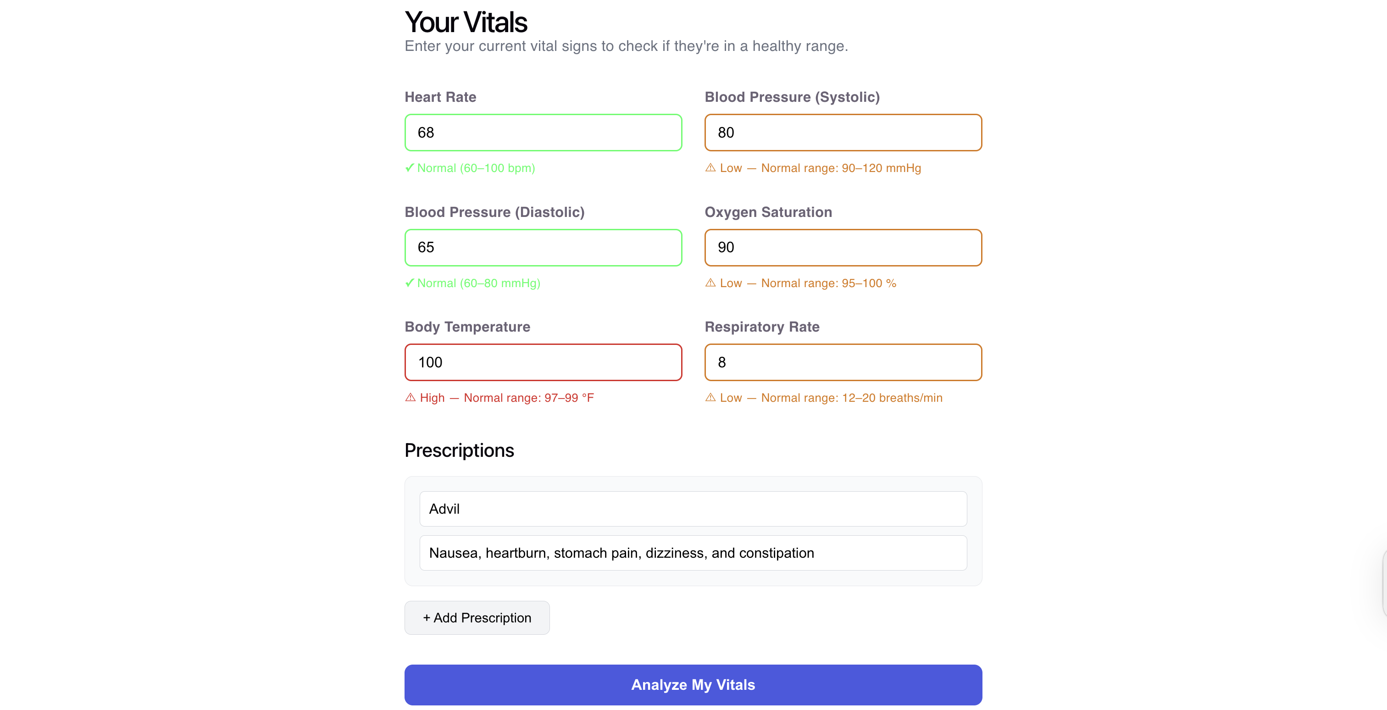Click the warning icon under Respiratory Rate
Viewport: 1387px width, 710px height.
[710, 398]
